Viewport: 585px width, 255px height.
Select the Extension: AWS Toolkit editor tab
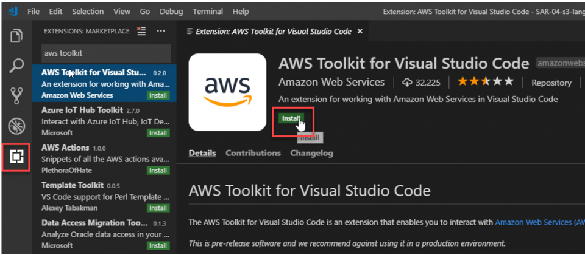pyautogui.click(x=273, y=32)
